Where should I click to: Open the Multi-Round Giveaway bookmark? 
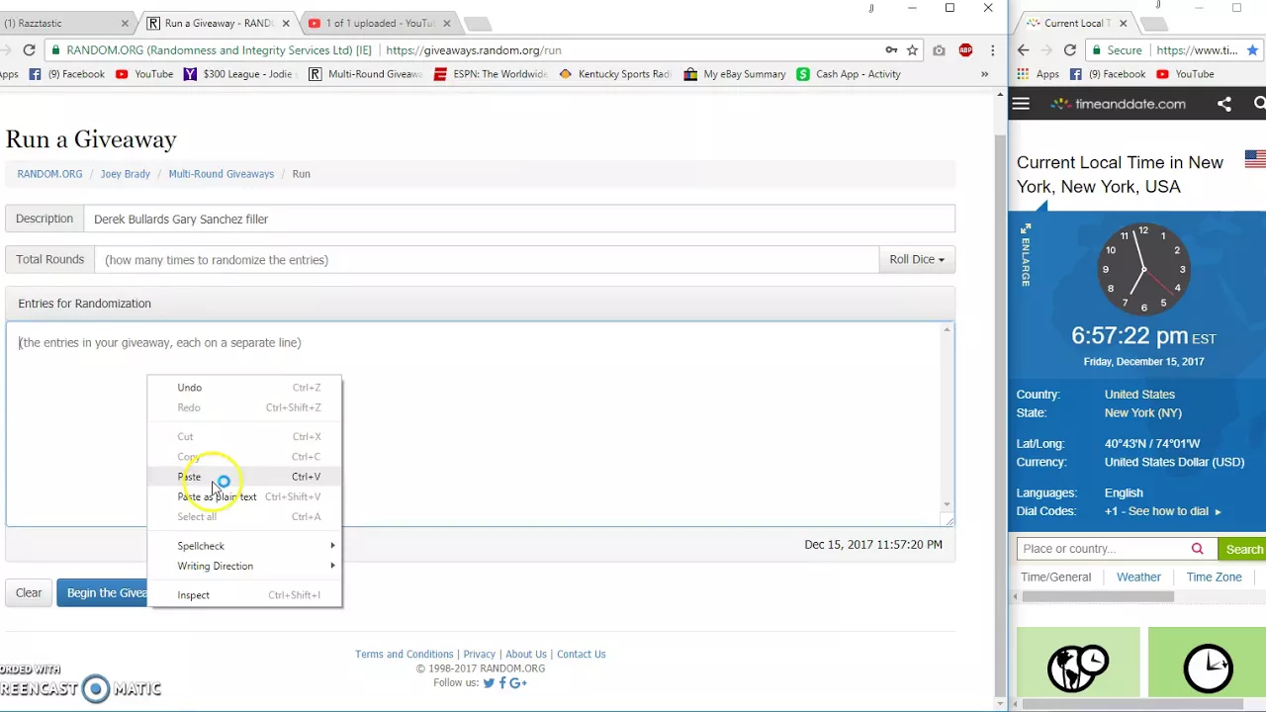[x=366, y=74]
